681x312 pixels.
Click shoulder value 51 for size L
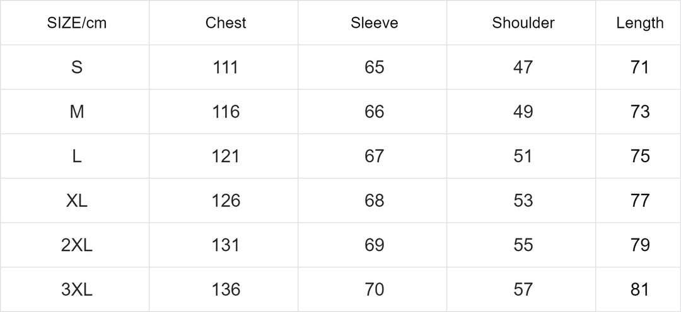tap(523, 156)
